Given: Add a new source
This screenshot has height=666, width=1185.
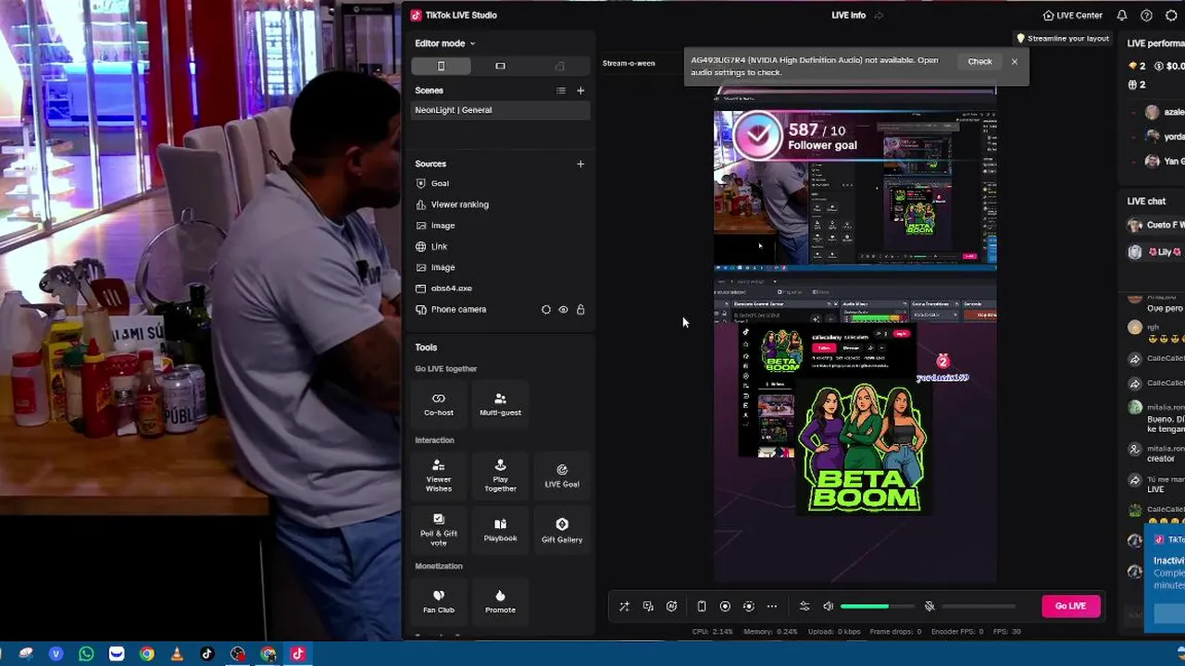Looking at the screenshot, I should [580, 164].
